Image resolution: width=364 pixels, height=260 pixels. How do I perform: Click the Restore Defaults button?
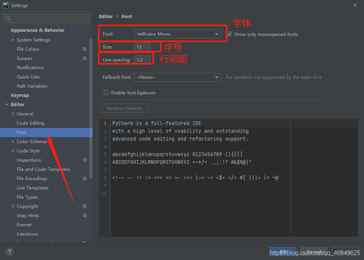click(125, 108)
